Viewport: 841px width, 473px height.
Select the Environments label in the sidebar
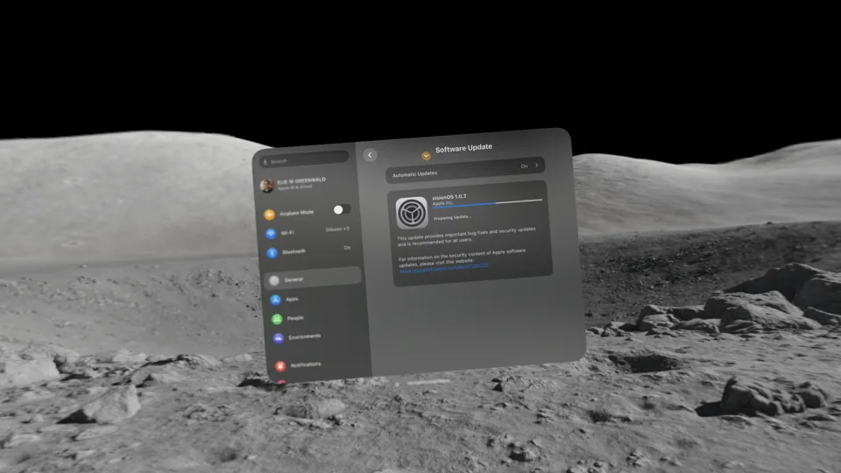pos(305,336)
